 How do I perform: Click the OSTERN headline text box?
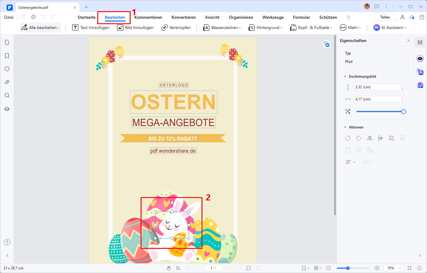tap(173, 102)
